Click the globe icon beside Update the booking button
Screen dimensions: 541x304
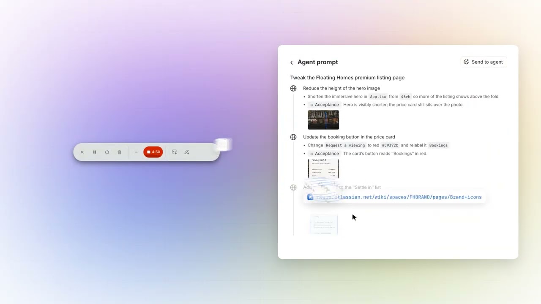pyautogui.click(x=293, y=137)
